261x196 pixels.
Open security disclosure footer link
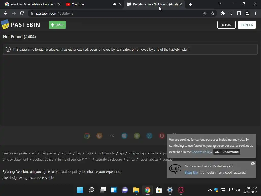tap(109, 159)
